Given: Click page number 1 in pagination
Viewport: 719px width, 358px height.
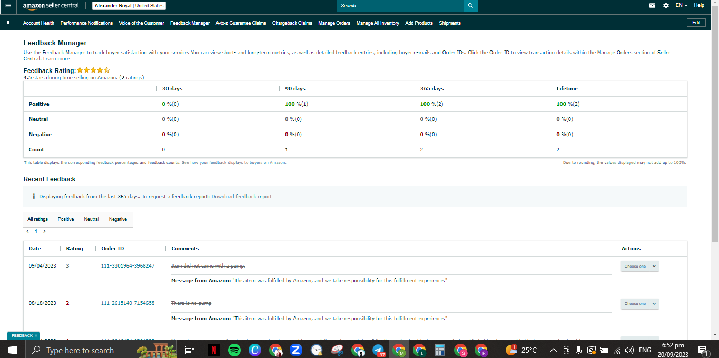Looking at the screenshot, I should 36,231.
